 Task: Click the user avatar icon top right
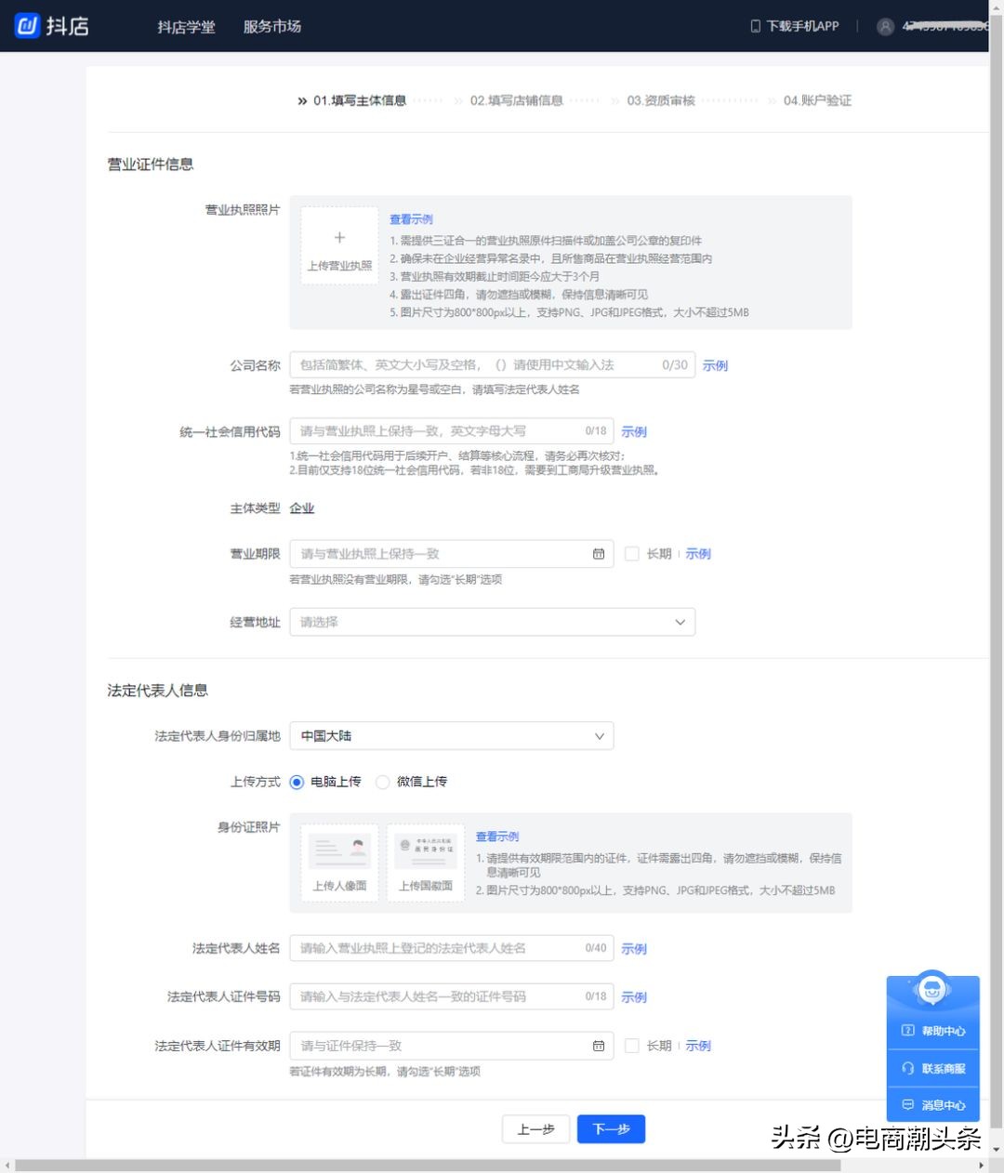884,25
